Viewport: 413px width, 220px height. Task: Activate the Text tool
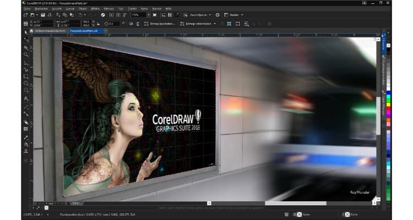coord(26,98)
